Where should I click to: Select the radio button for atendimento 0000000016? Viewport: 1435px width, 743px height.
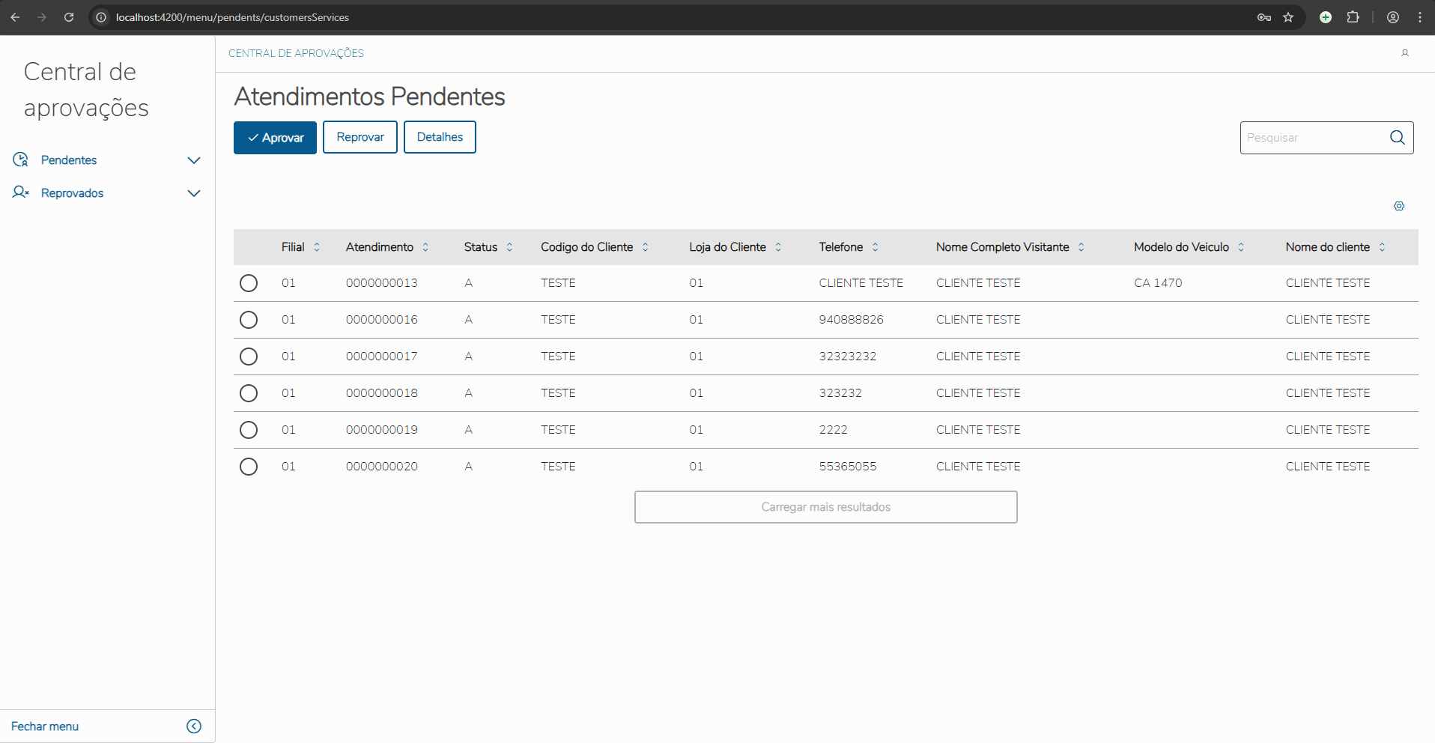coord(249,320)
